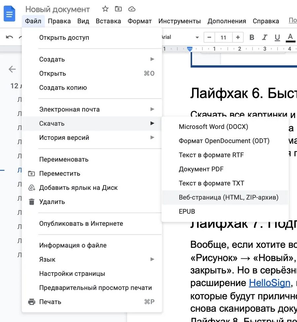Choose Открыть from the File menu
This screenshot has width=297, height=322.
click(92, 73)
